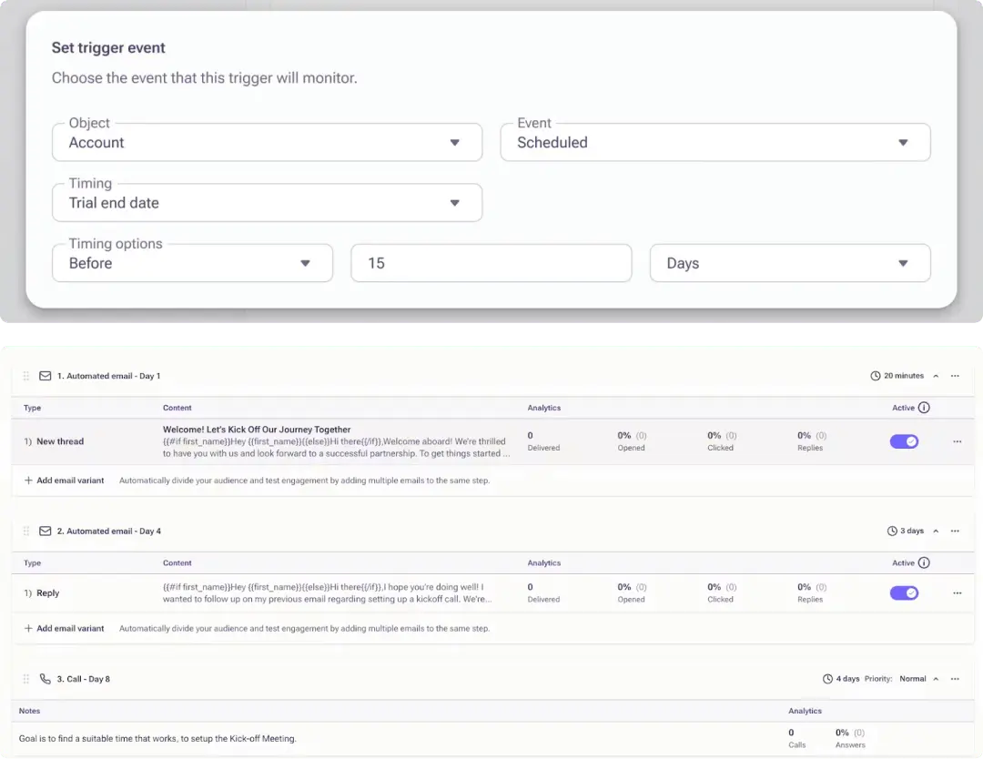
Task: Click the info icon next to Active column header
Action: click(x=926, y=407)
